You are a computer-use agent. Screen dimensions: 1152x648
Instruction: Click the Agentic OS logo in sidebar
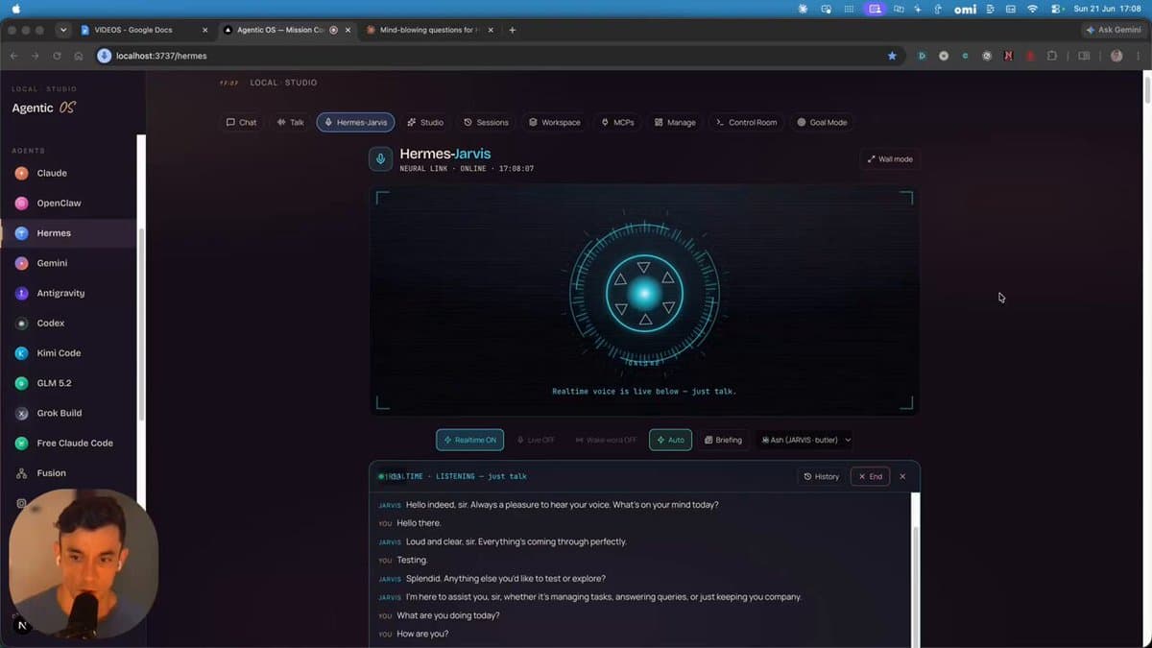[x=43, y=108]
